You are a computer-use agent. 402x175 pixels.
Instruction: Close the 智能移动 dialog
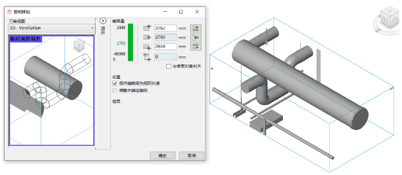click(x=197, y=12)
